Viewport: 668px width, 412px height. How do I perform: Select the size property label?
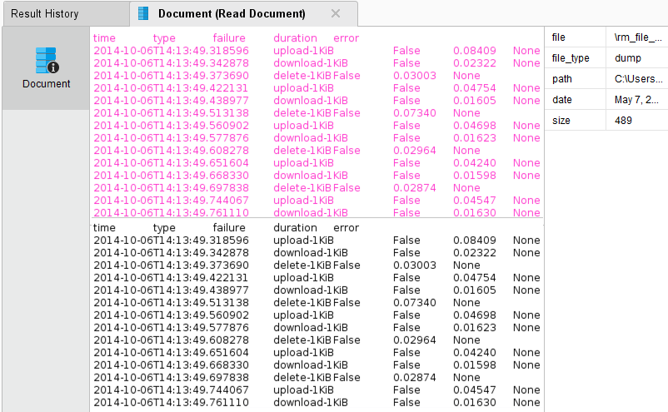pyautogui.click(x=561, y=121)
